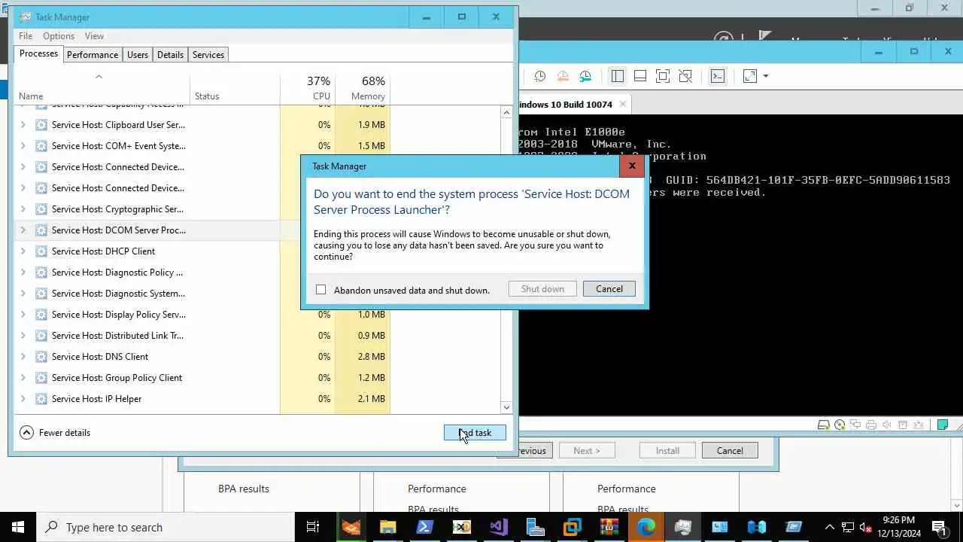
Task: Expand Service Host: DCOM Server Process row
Action: (23, 230)
